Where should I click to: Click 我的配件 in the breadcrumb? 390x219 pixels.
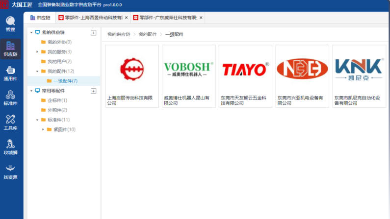coord(147,35)
